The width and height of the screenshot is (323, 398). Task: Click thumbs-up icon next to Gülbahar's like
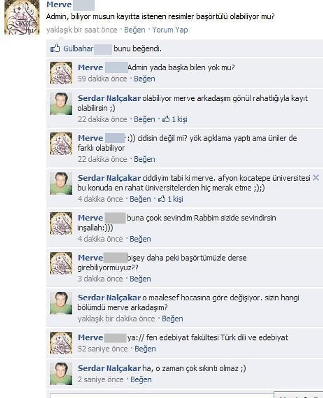coord(55,48)
